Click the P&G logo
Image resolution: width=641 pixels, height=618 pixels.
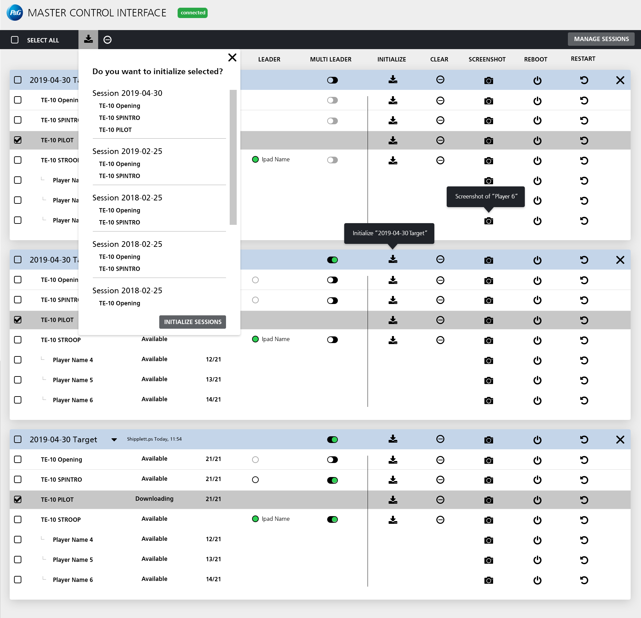(x=15, y=13)
